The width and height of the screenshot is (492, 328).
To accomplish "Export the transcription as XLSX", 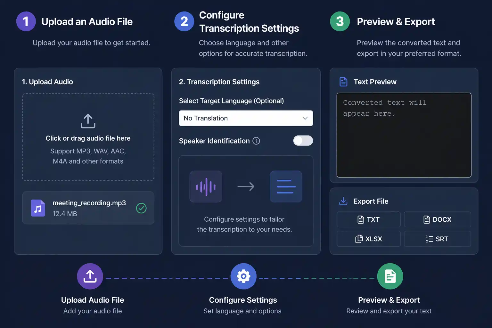I will [x=368, y=239].
